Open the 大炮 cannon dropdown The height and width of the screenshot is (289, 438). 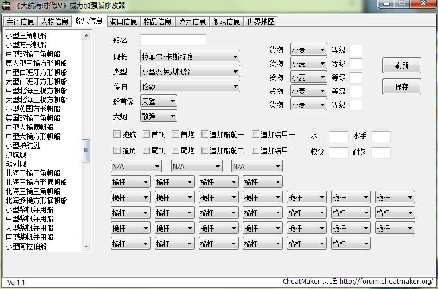[x=159, y=116]
